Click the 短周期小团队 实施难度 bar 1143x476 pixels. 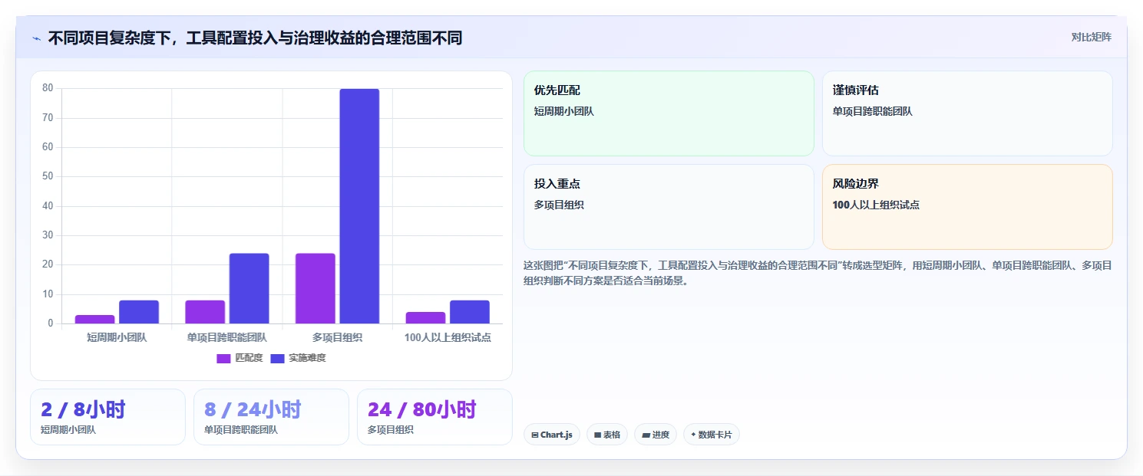tap(139, 312)
